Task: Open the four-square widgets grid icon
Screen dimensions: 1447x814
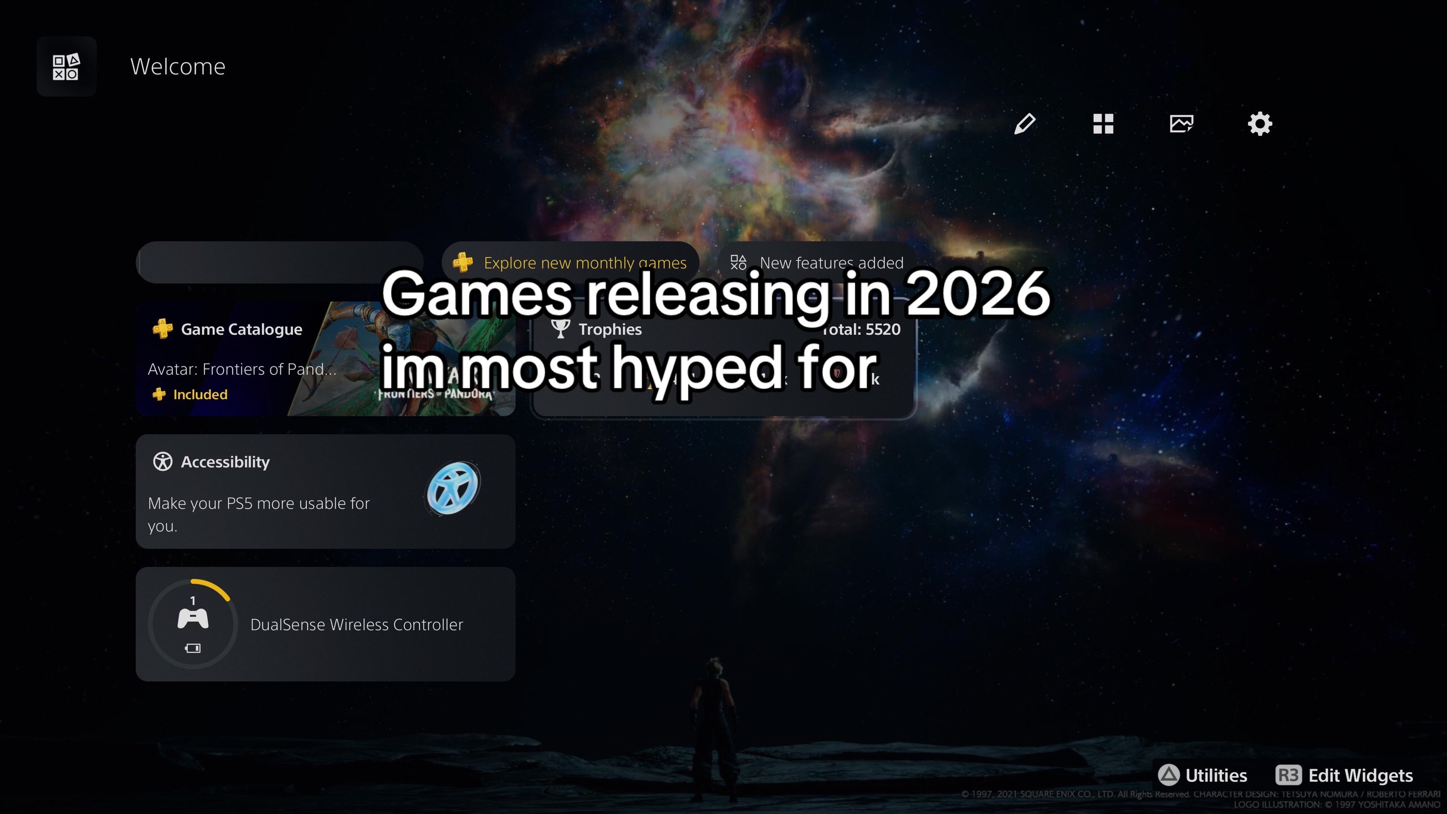Action: coord(1103,123)
